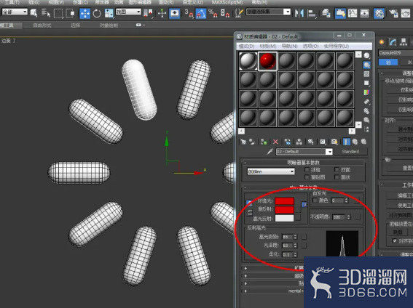This screenshot has width=413, height=308.
Task: Collapse the 明暗器基本参数 rollout
Action: coord(303,163)
